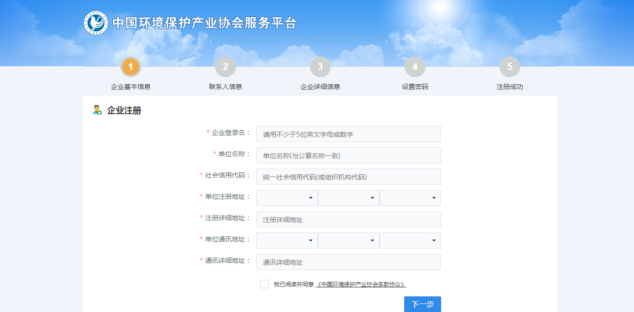Open third dropdown of 单位注册地址
Image resolution: width=634 pixels, height=312 pixels.
point(410,198)
